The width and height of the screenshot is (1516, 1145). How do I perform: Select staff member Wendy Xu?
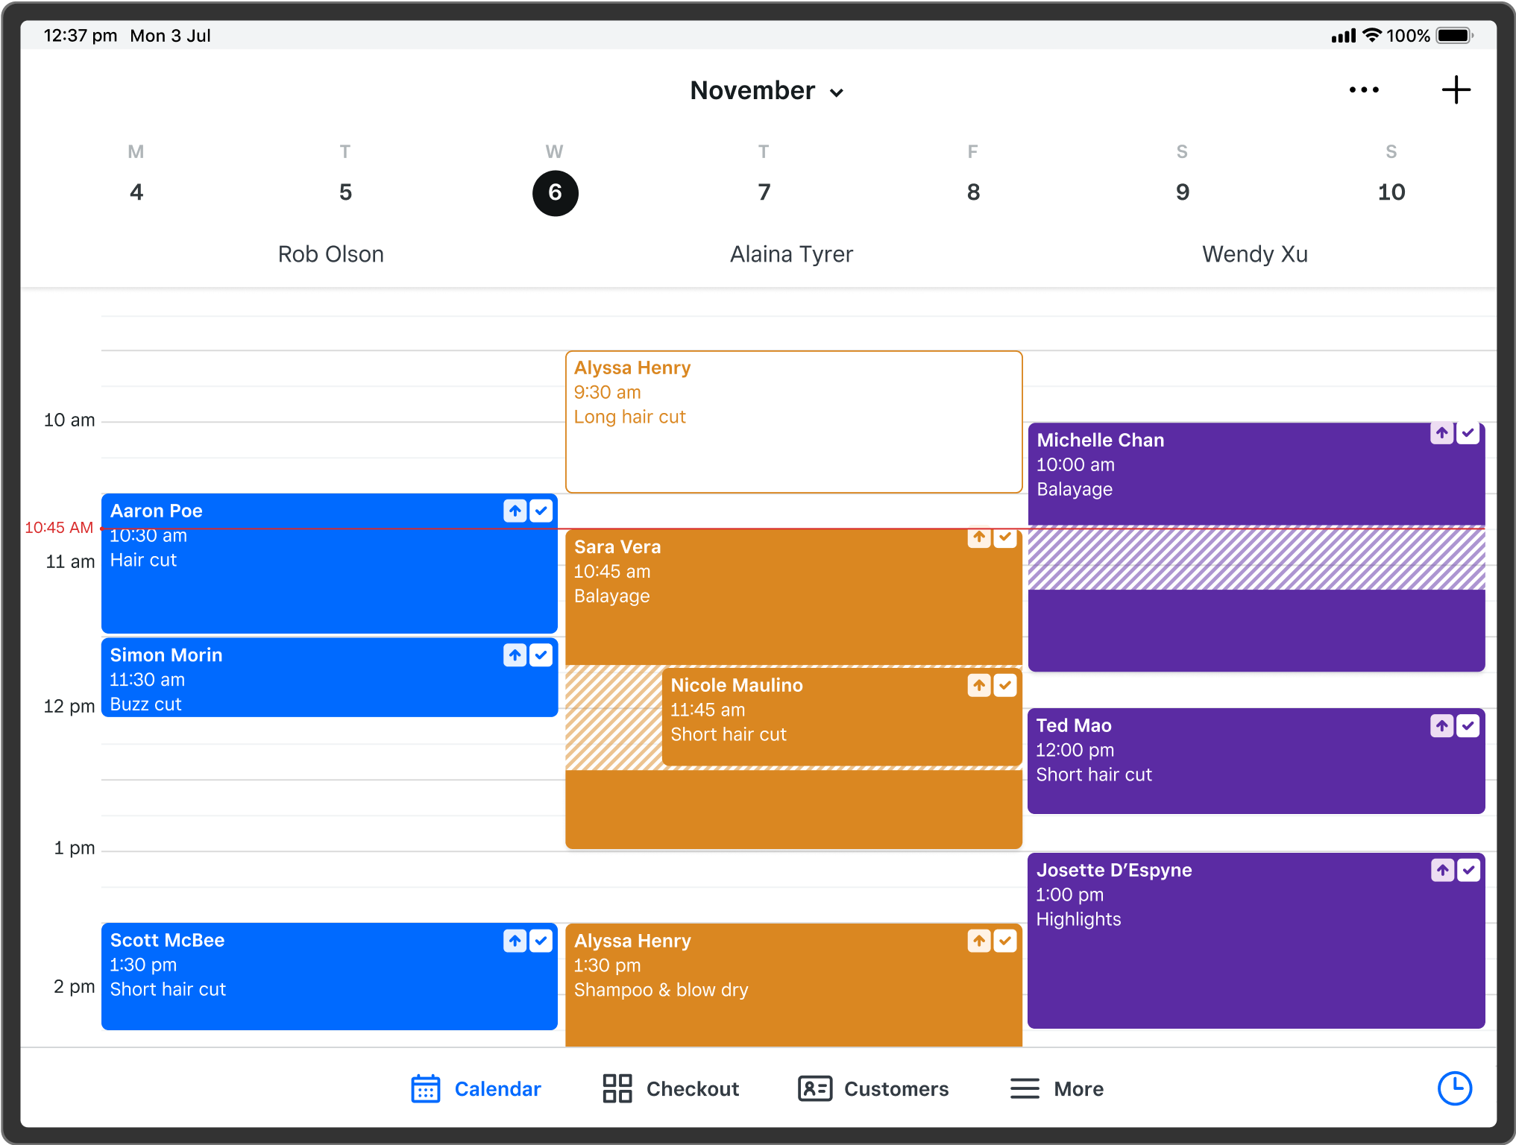1254,254
